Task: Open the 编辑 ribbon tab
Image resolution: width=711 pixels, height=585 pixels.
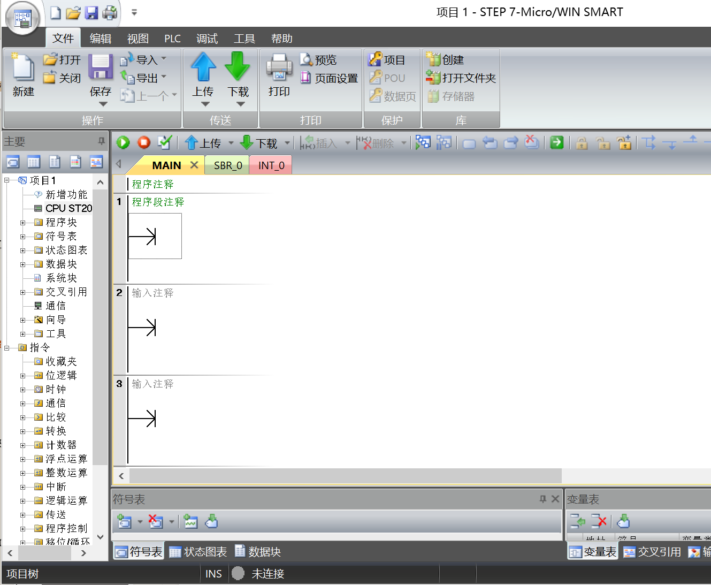Action: click(101, 39)
